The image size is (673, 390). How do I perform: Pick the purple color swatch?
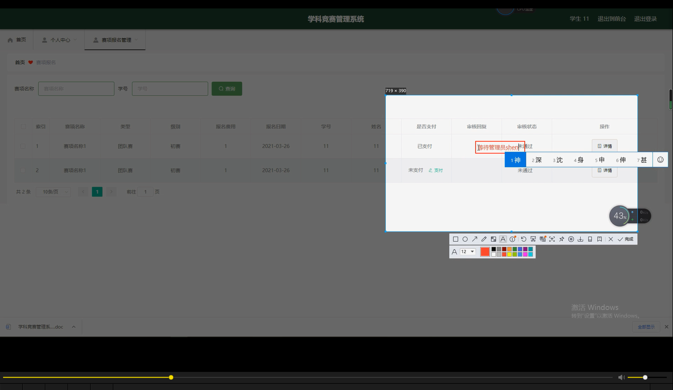(x=525, y=249)
